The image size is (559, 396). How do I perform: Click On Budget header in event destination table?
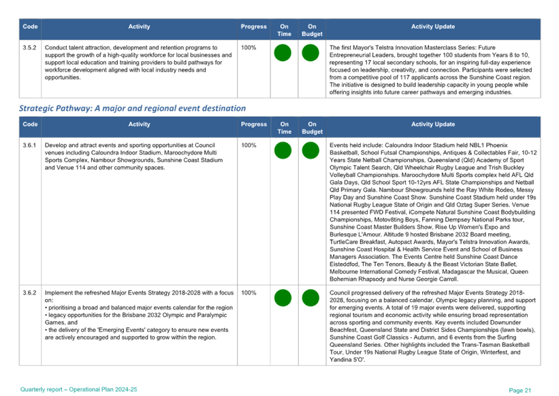312,127
